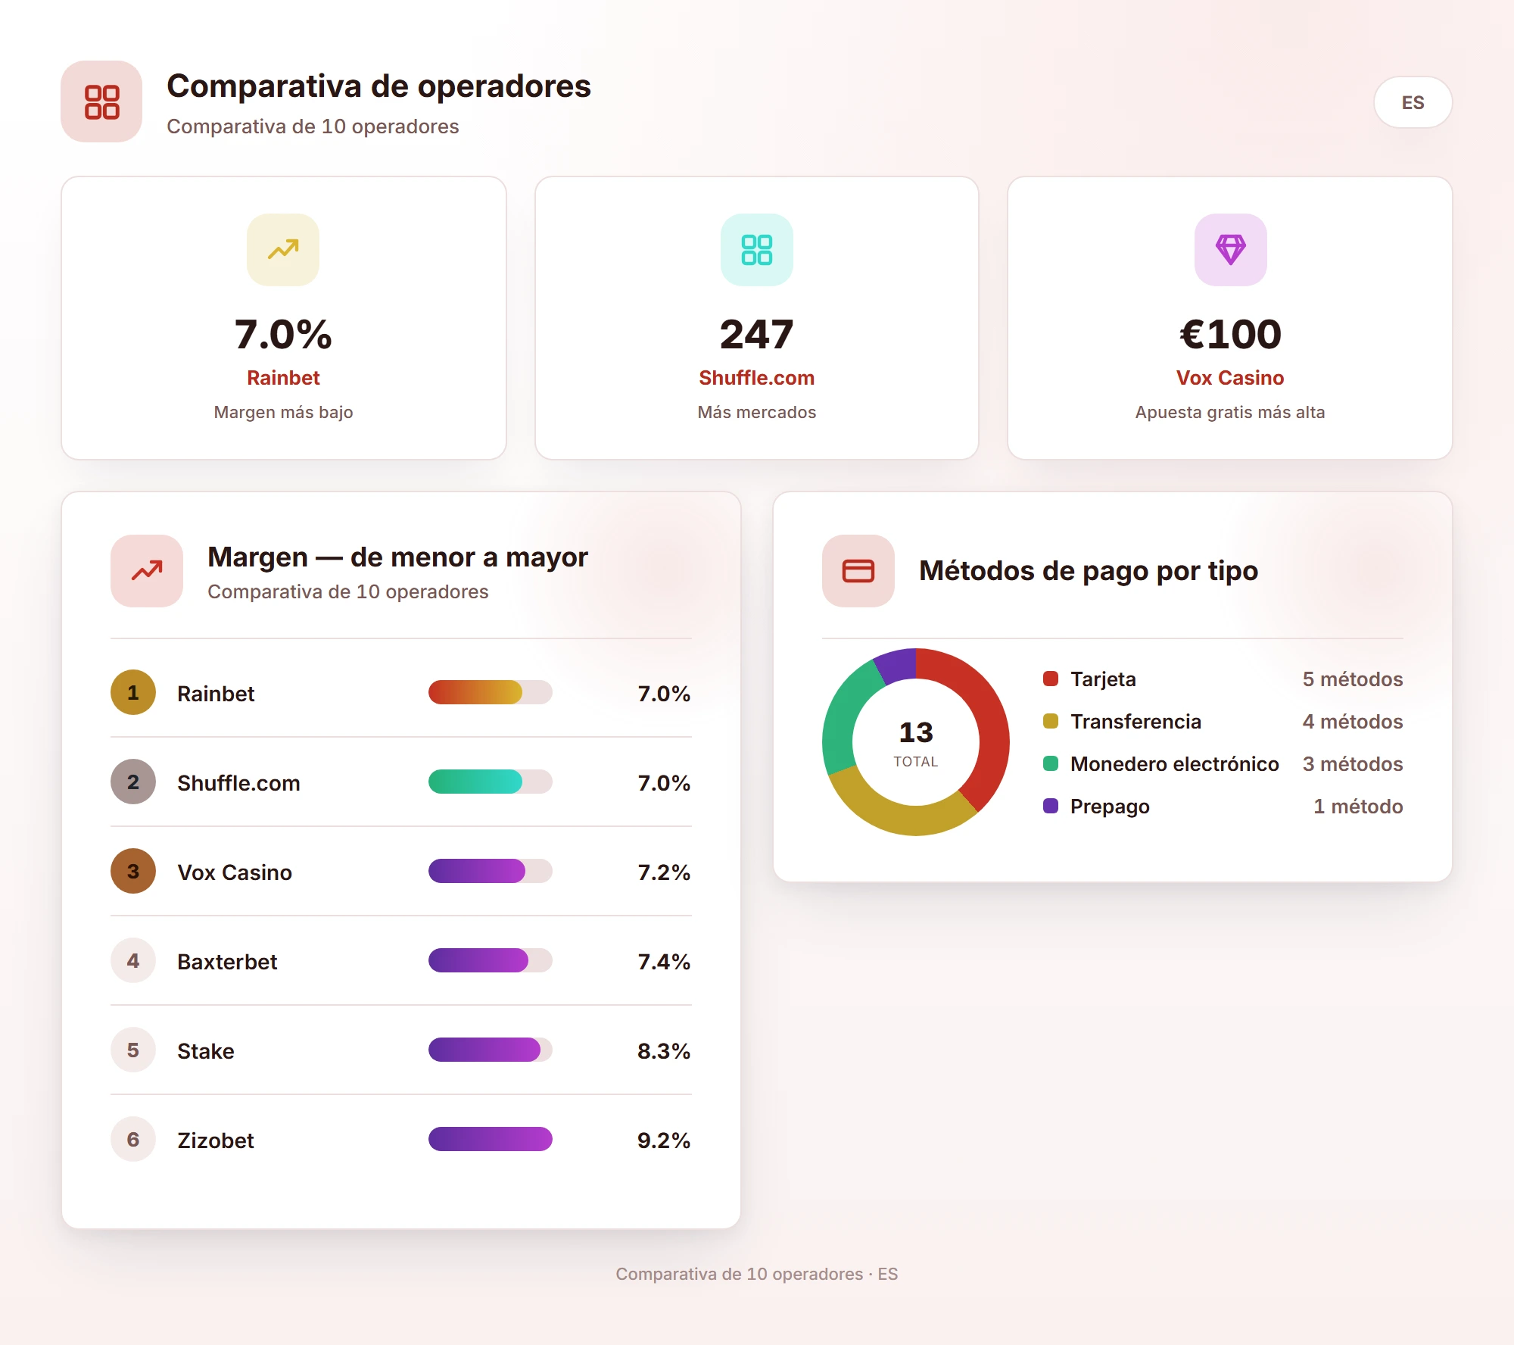Click the bronze rank 3 badge for Vox Casino

[133, 871]
